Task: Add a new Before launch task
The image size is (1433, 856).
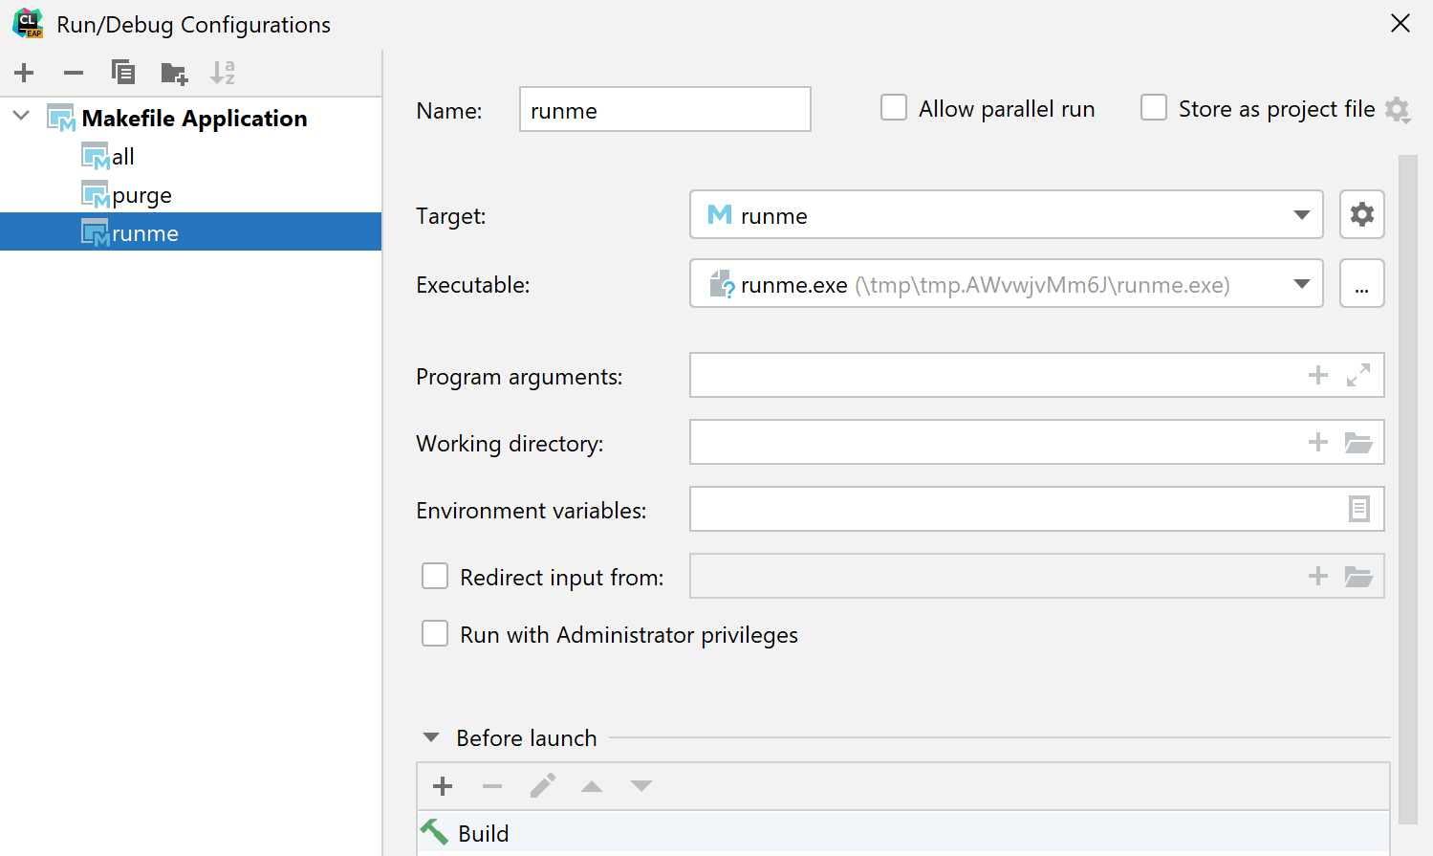Action: coord(442,785)
